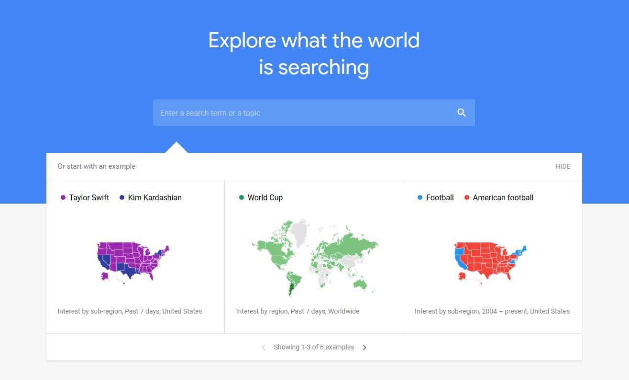Click the magnifying glass search icon
Screen dimensions: 629x380
point(461,112)
